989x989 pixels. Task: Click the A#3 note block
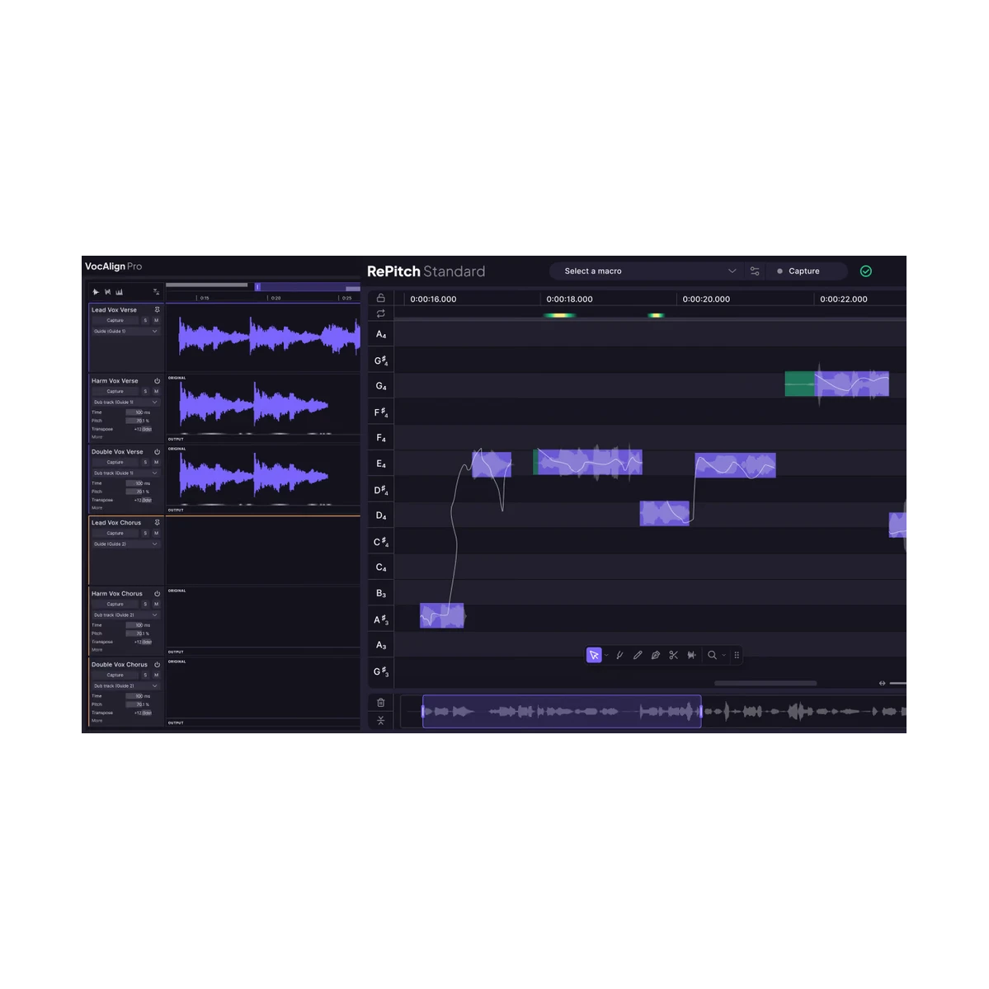442,615
